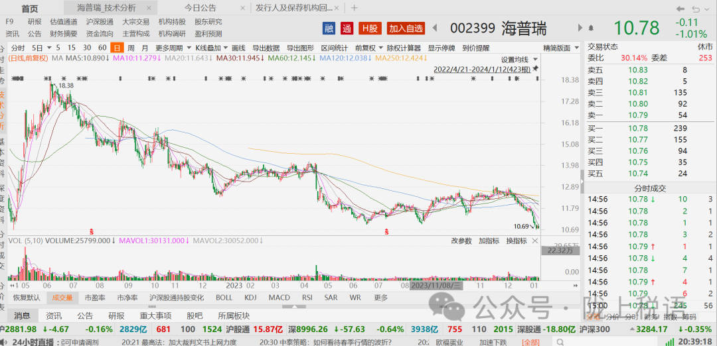Open the 技术分析 left sidebar tab

[x=3, y=111]
